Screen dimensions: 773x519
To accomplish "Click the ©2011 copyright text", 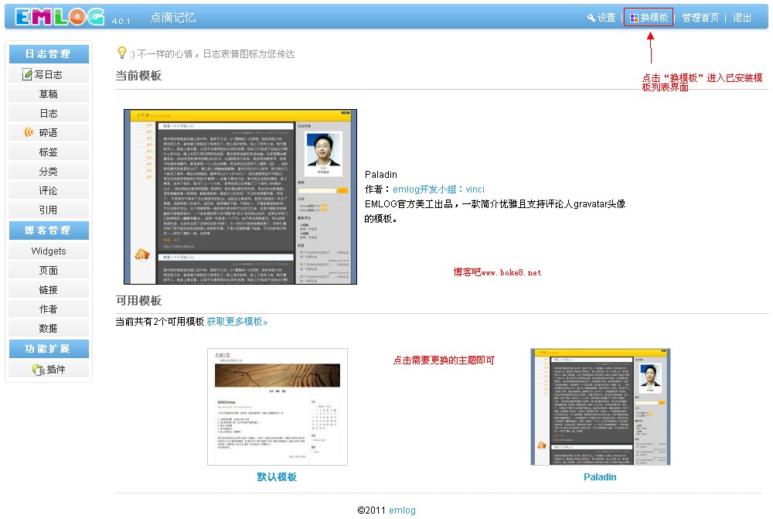I will coord(371,510).
